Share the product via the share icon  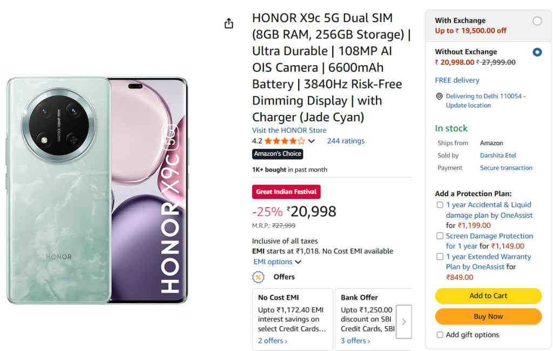coord(228,23)
